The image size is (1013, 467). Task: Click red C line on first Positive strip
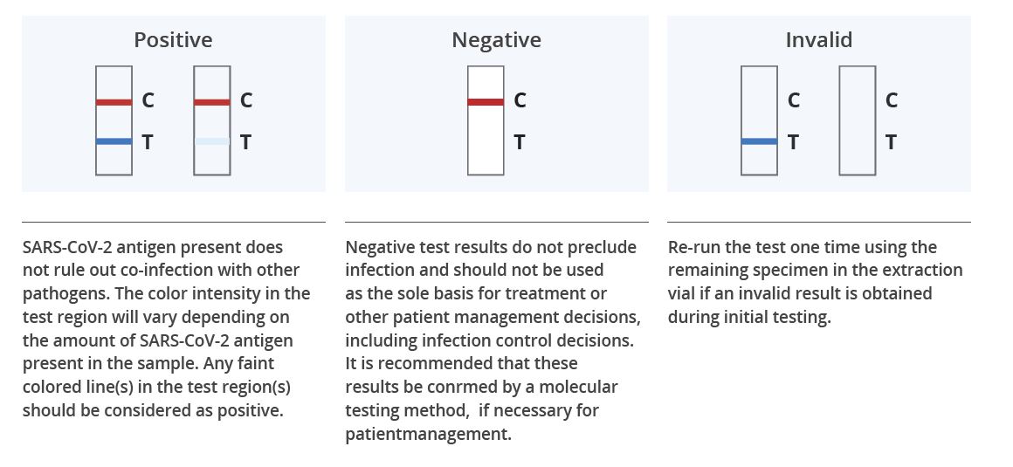pyautogui.click(x=114, y=102)
